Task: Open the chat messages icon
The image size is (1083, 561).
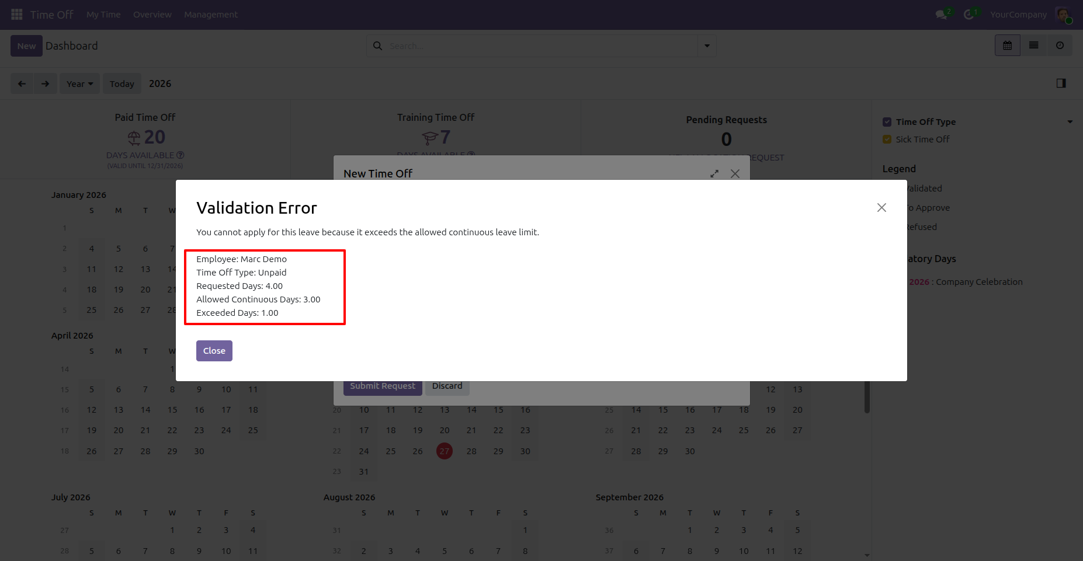Action: [x=942, y=15]
